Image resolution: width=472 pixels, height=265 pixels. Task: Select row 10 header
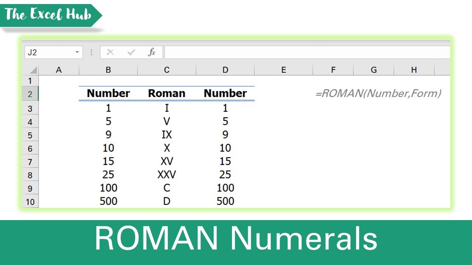[30, 201]
